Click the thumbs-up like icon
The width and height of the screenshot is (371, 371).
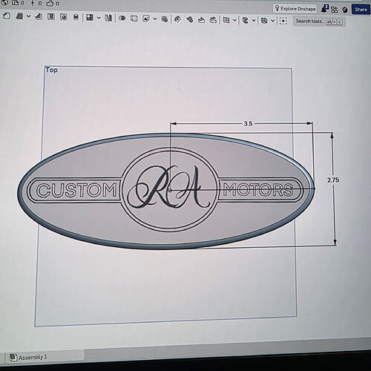[x=50, y=3]
